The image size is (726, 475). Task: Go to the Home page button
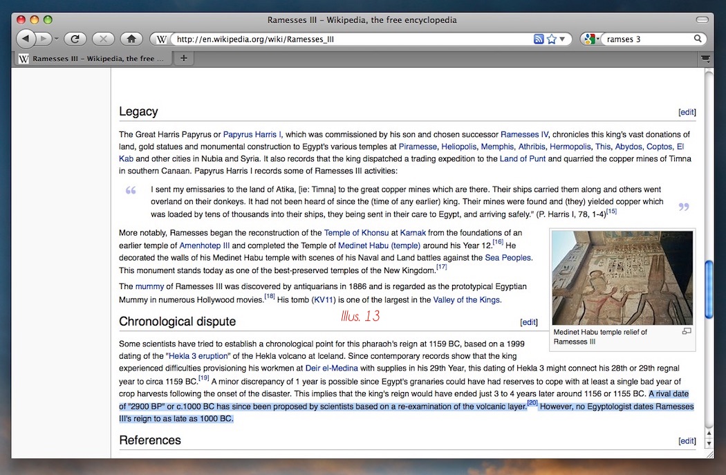point(131,39)
